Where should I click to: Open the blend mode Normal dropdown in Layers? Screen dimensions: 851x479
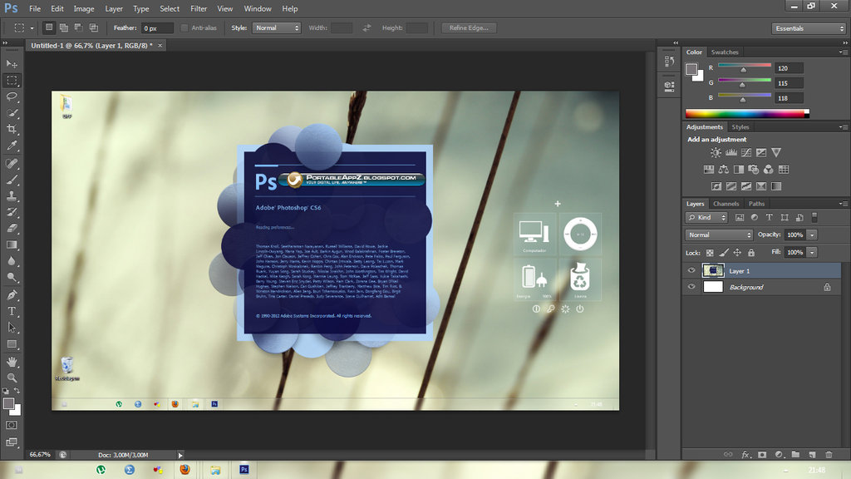coord(719,235)
